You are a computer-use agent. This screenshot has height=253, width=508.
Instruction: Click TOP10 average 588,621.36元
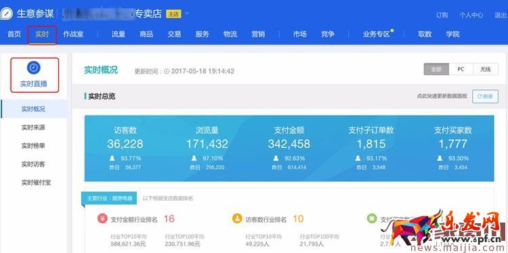click(x=128, y=244)
